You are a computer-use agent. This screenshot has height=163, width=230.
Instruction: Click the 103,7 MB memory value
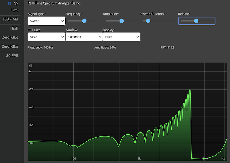[10, 19]
